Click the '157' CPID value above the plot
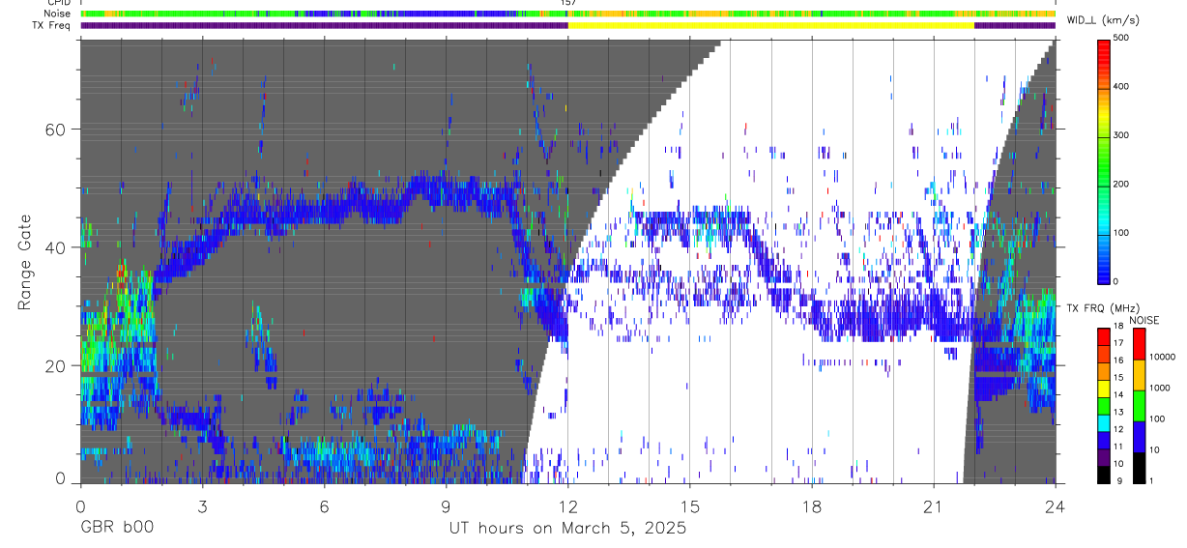 tap(568, 3)
